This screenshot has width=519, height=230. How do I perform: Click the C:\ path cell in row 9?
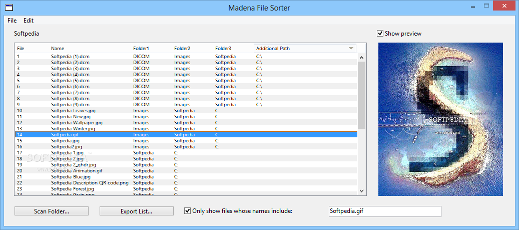[259, 104]
